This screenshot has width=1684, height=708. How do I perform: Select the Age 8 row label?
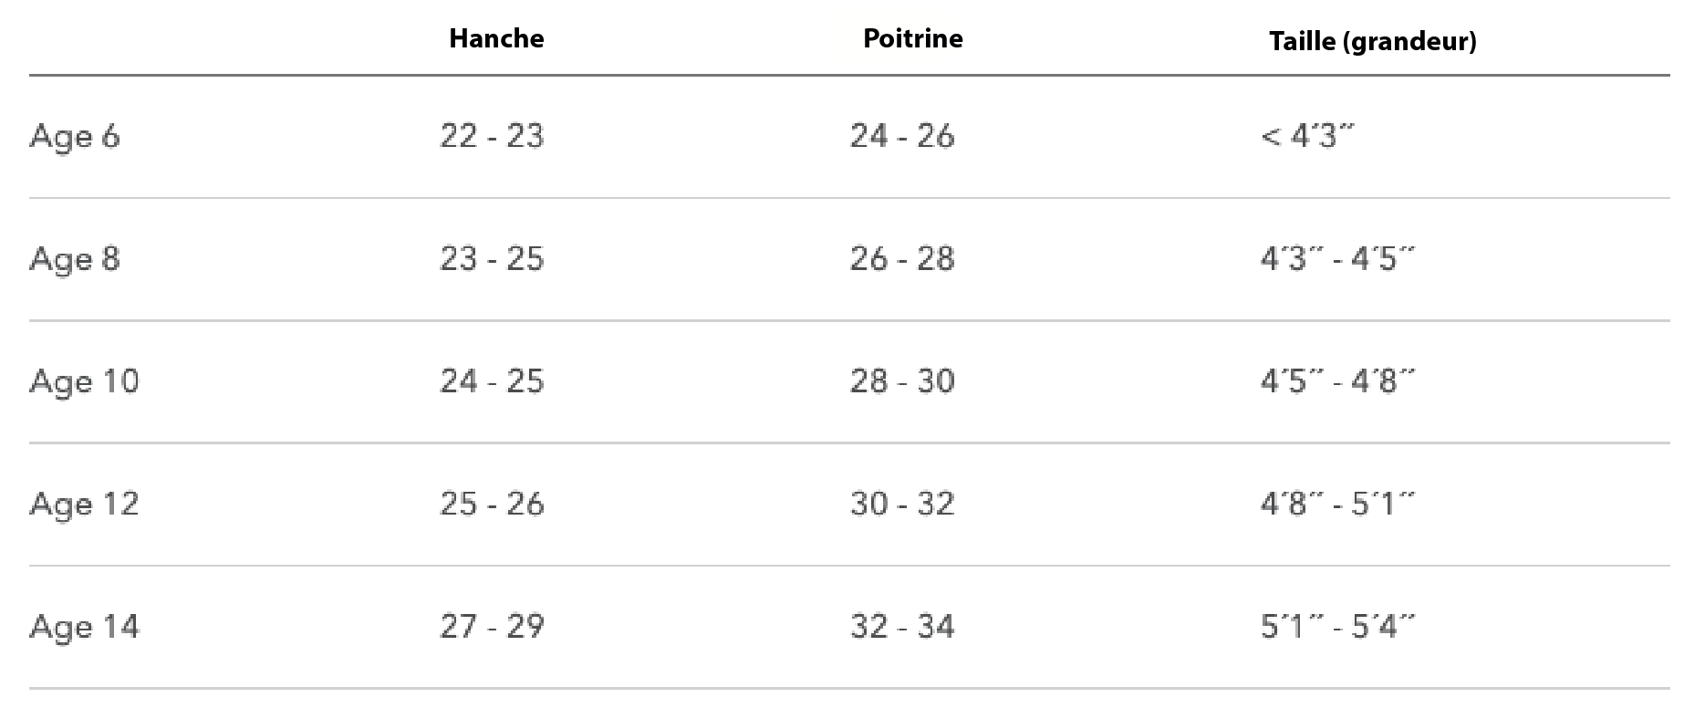pos(75,259)
